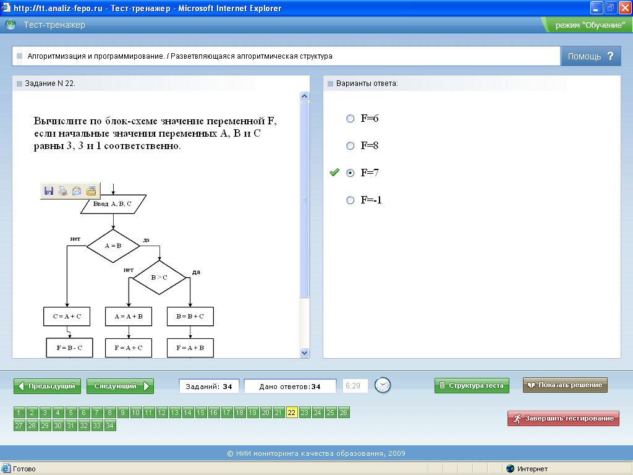Jump to question 12
The height and width of the screenshot is (475, 633).
click(x=161, y=413)
